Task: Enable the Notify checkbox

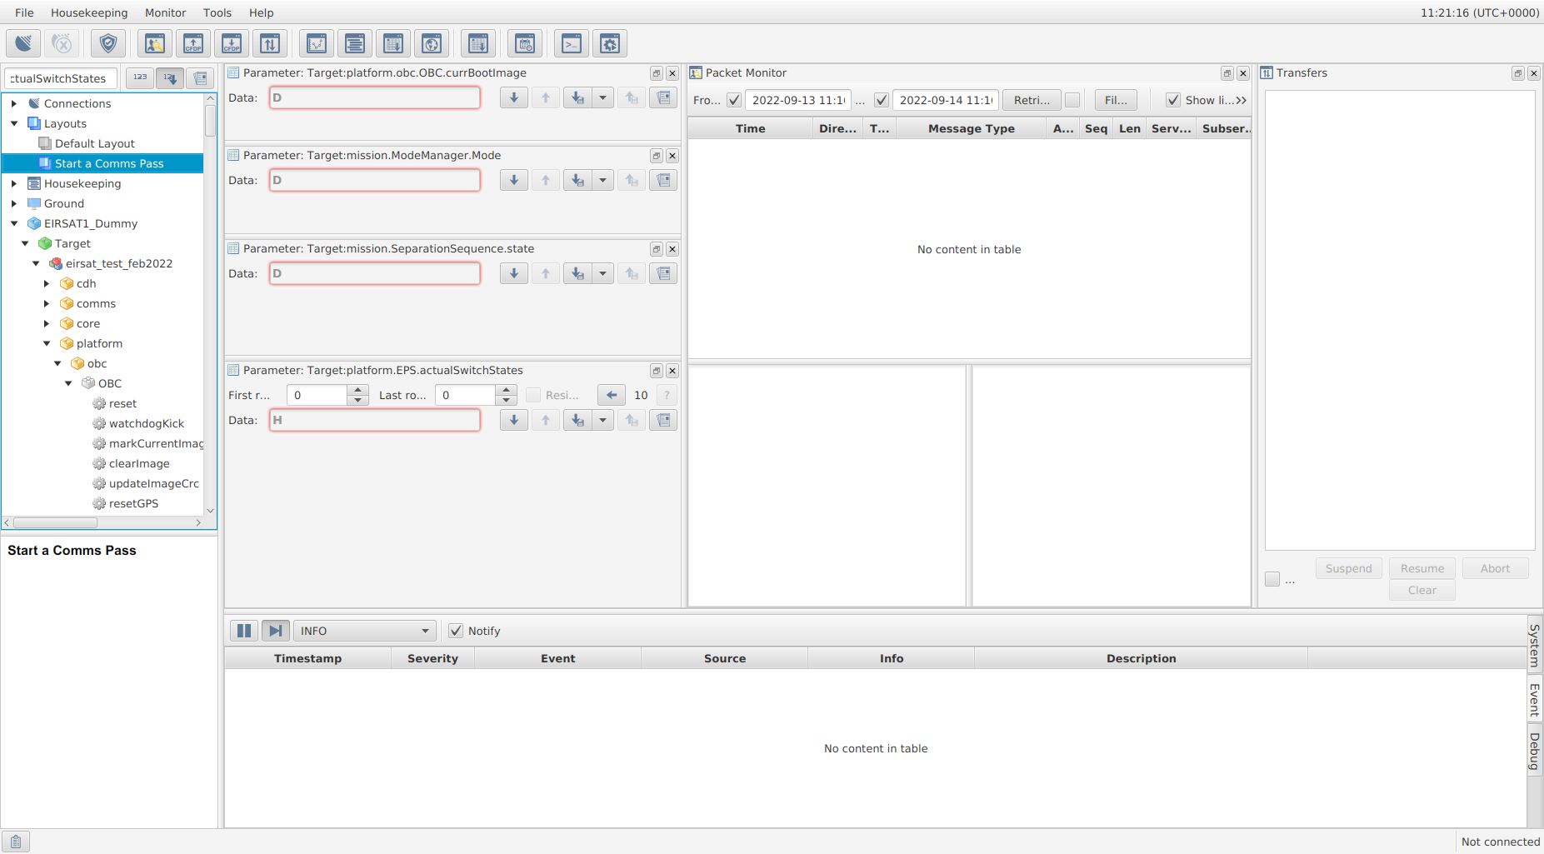Action: tap(456, 631)
